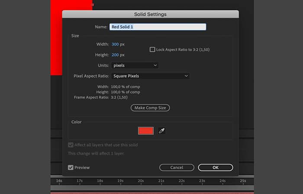Click the red layer handle in the viewer
Screen dimensions: 303x194
[93, 5]
